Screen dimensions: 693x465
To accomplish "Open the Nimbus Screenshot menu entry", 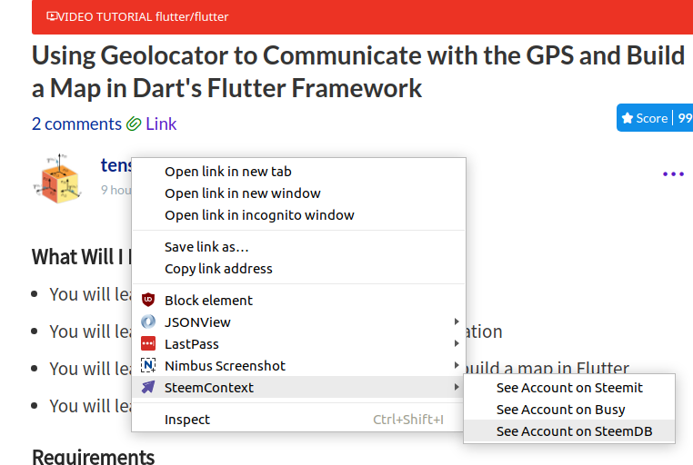I will pyautogui.click(x=298, y=366).
